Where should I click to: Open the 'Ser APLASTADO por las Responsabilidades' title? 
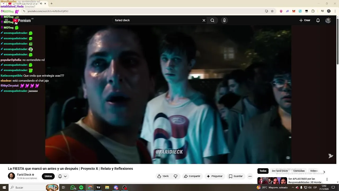pos(306,181)
